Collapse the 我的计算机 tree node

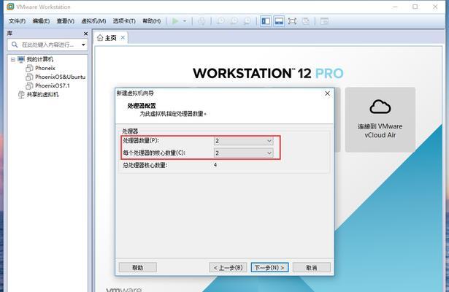point(13,60)
